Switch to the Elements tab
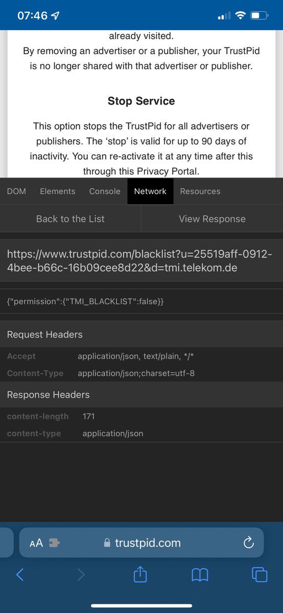This screenshot has width=283, height=613. [58, 191]
